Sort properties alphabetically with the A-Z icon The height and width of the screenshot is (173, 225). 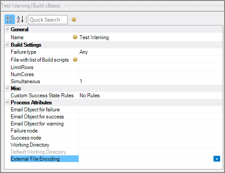20,19
